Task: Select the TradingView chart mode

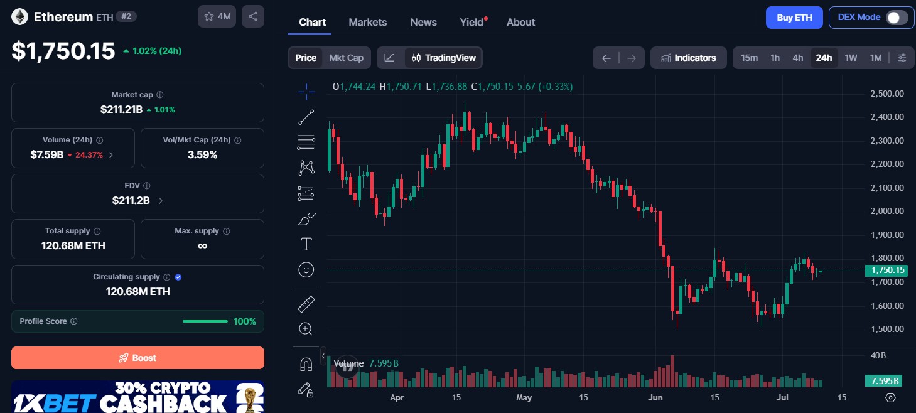Action: [444, 58]
